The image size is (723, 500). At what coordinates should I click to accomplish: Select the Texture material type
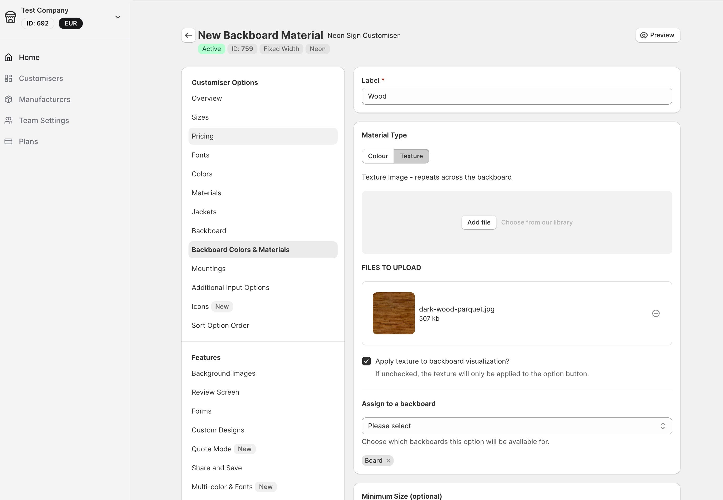point(411,156)
